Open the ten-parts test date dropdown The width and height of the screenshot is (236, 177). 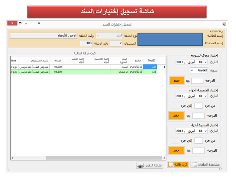click(206, 131)
